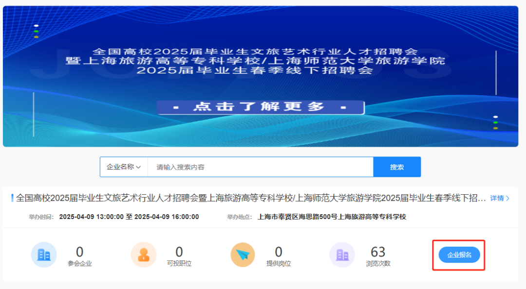This screenshot has height=289, width=526.
Task: Click the 63 view count number
Action: click(x=378, y=252)
